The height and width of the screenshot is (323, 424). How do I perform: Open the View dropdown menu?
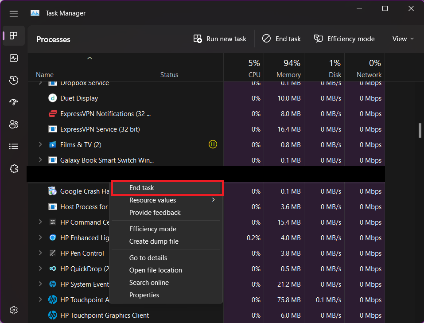click(403, 39)
